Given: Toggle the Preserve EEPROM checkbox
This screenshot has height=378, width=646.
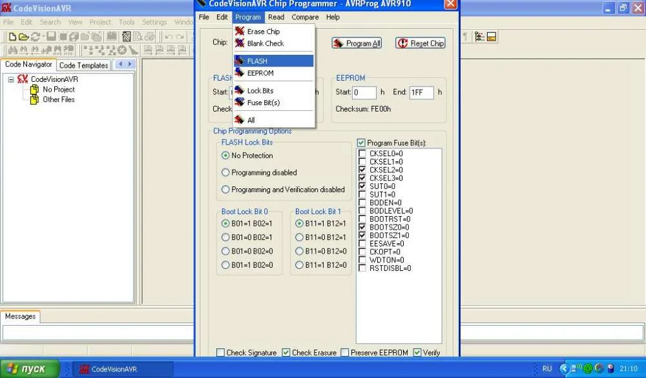Looking at the screenshot, I should (345, 352).
